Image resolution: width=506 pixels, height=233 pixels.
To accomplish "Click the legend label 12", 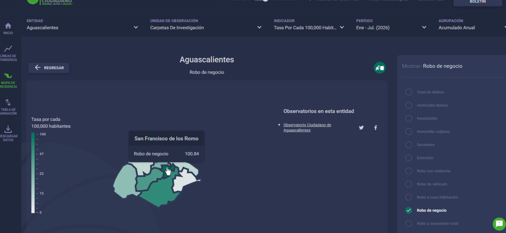I will (41, 193).
